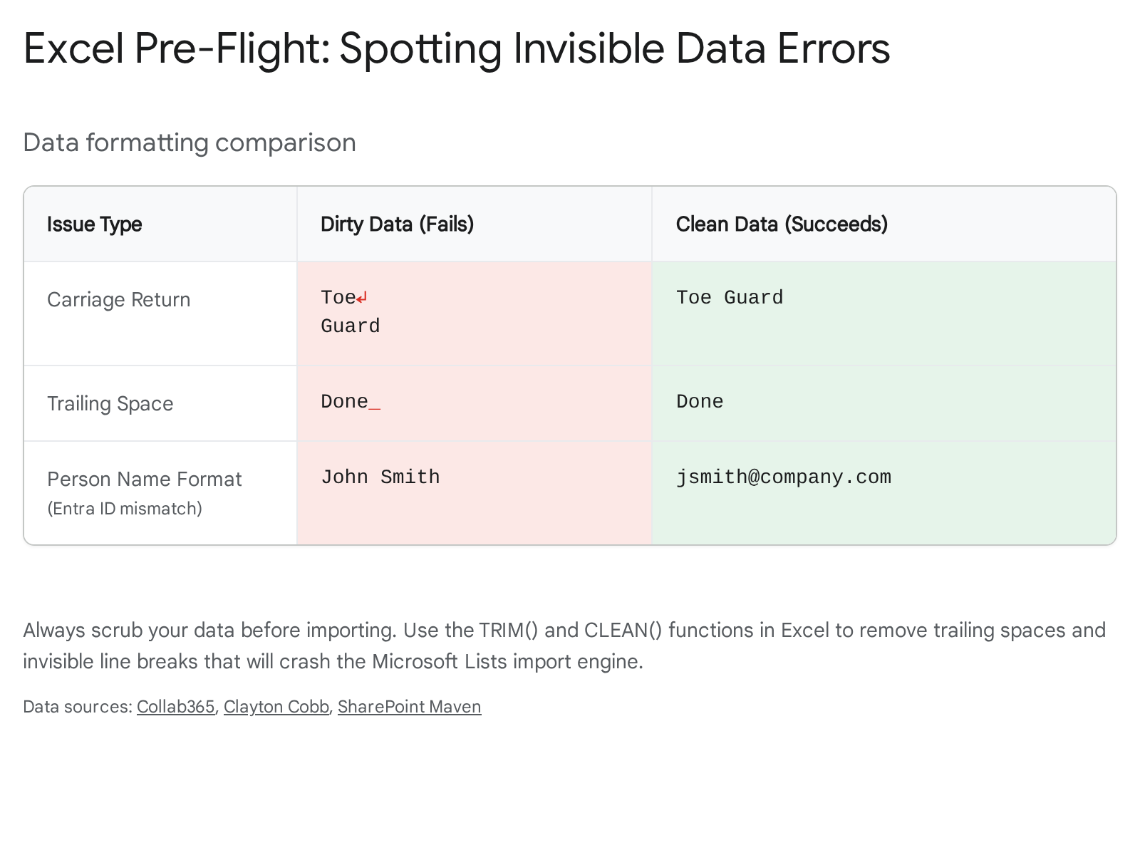Open the SharePoint Maven source link

(409, 707)
